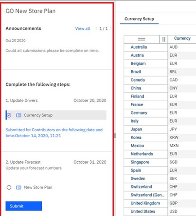The width and height of the screenshot is (196, 216).
Task: Click the rows handle icon in table header
Action: (142, 39)
